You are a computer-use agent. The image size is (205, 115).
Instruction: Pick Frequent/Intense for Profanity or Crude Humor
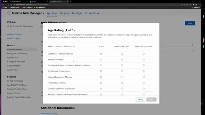point(143,71)
